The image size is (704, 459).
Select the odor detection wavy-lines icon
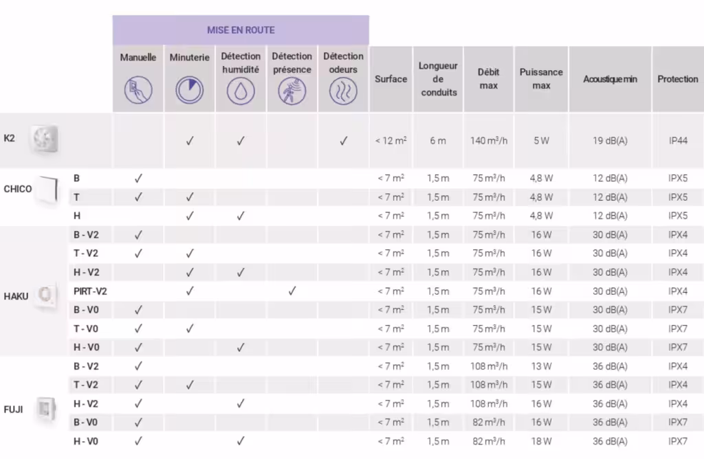[344, 91]
